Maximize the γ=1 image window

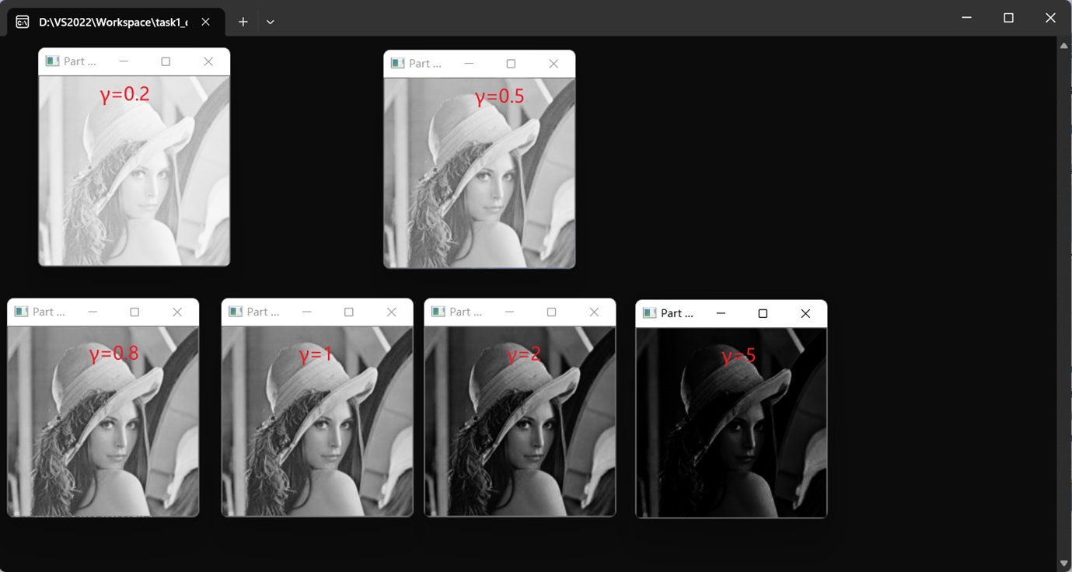pos(349,312)
